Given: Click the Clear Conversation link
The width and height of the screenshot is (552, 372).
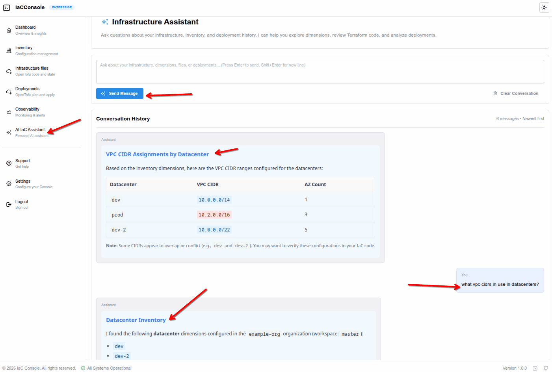Looking at the screenshot, I should (x=519, y=93).
